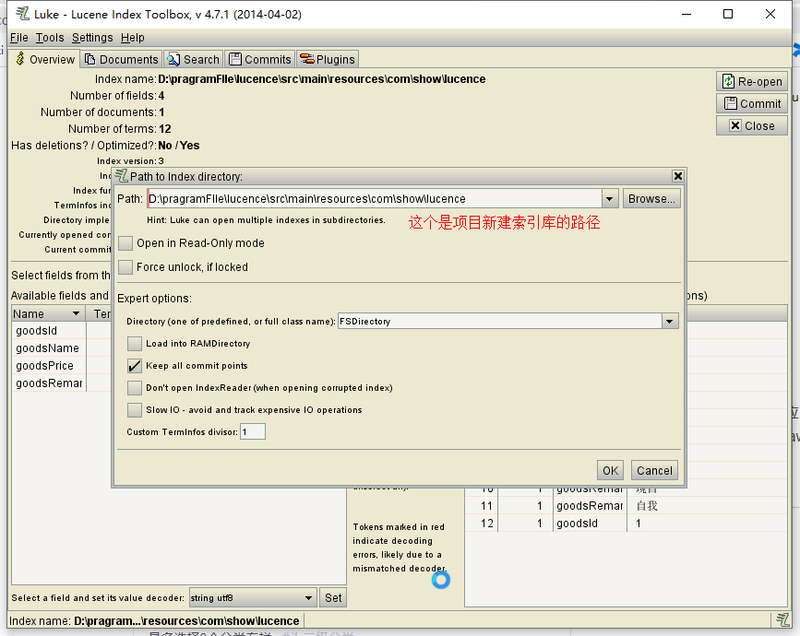Screen dimensions: 800x636
Task: Click the Luke leaf icon in the status bar
Action: click(783, 619)
